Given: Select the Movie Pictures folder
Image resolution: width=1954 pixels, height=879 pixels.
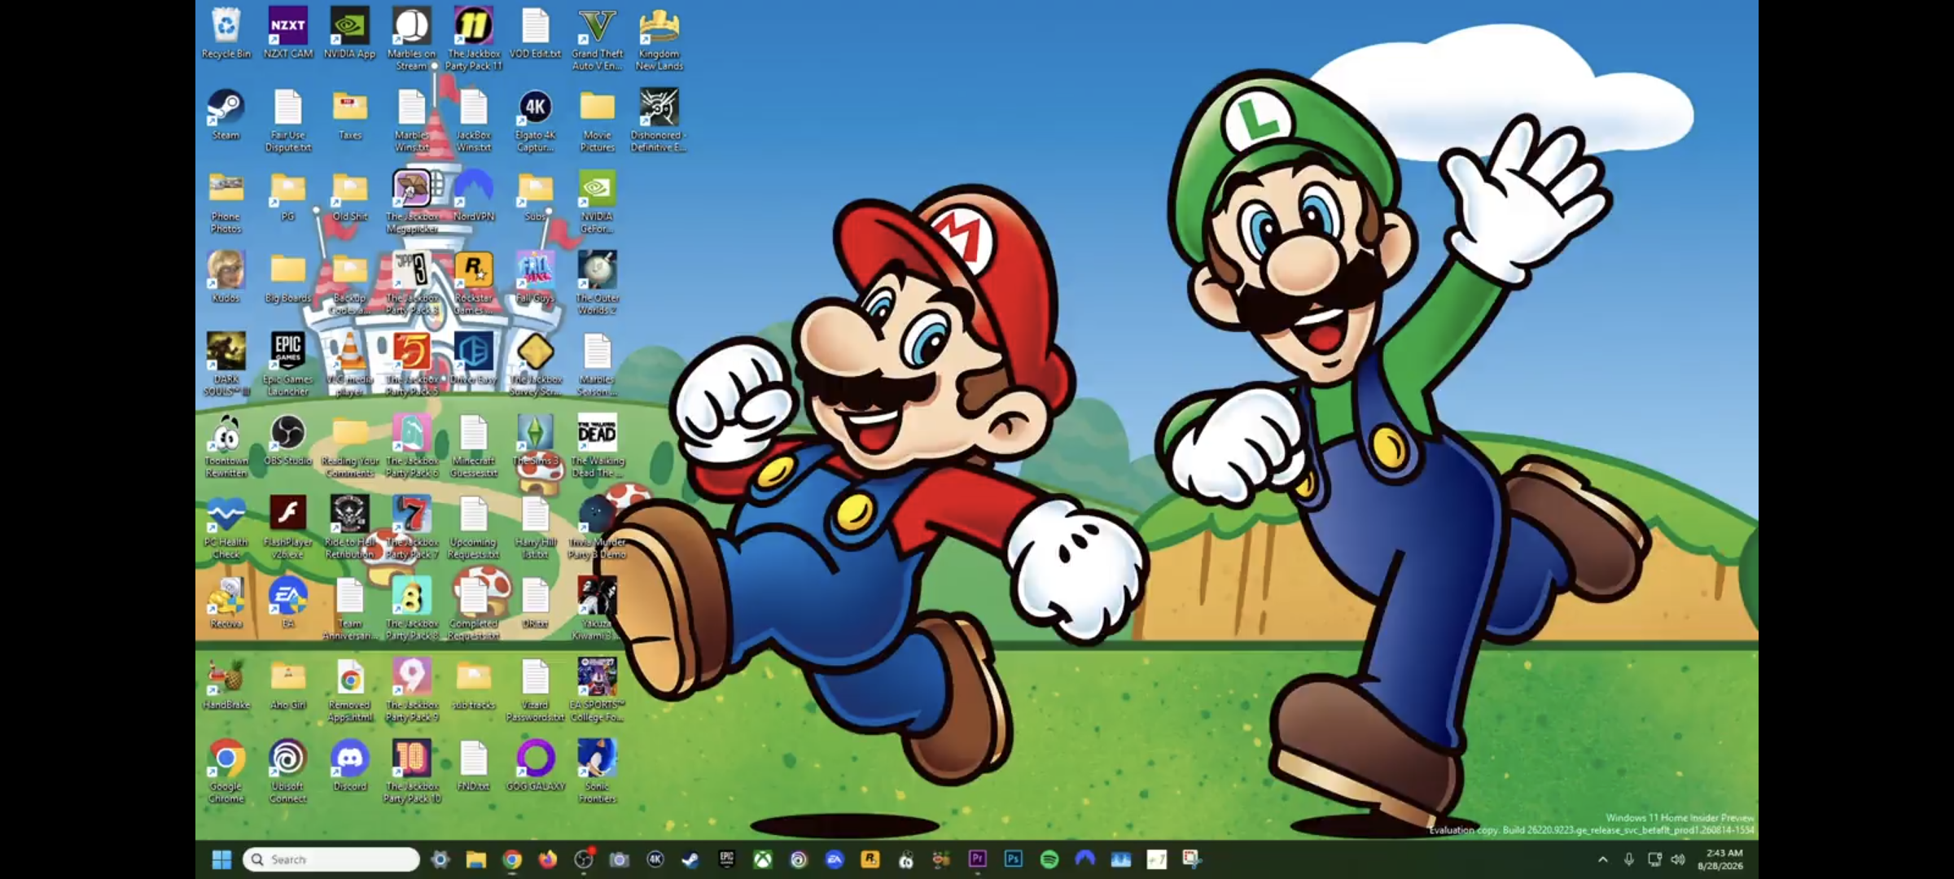Looking at the screenshot, I should [x=598, y=120].
